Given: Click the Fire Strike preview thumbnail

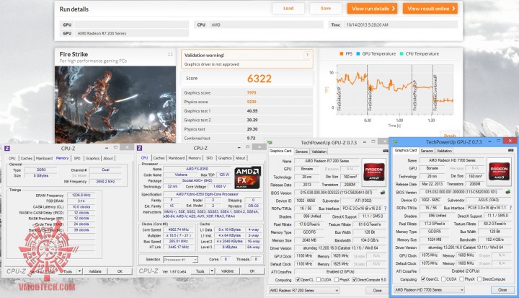Looking at the screenshot, I should 115,105.
